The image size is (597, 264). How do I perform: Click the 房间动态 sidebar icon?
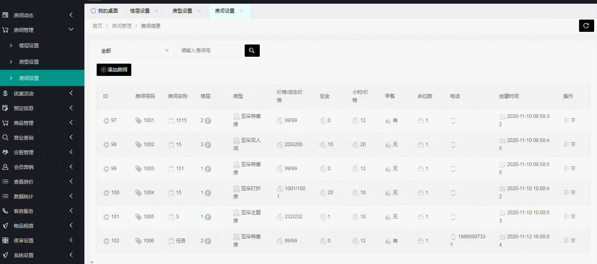click(5, 15)
